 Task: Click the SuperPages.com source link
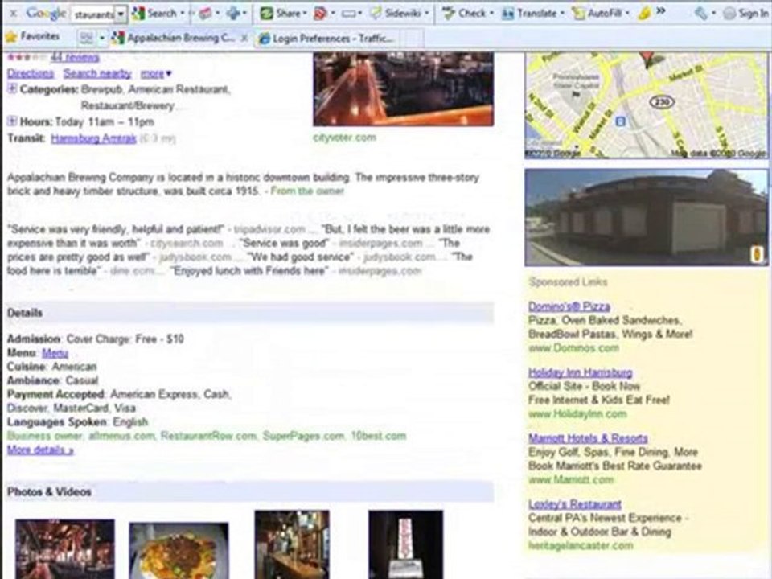(x=303, y=436)
